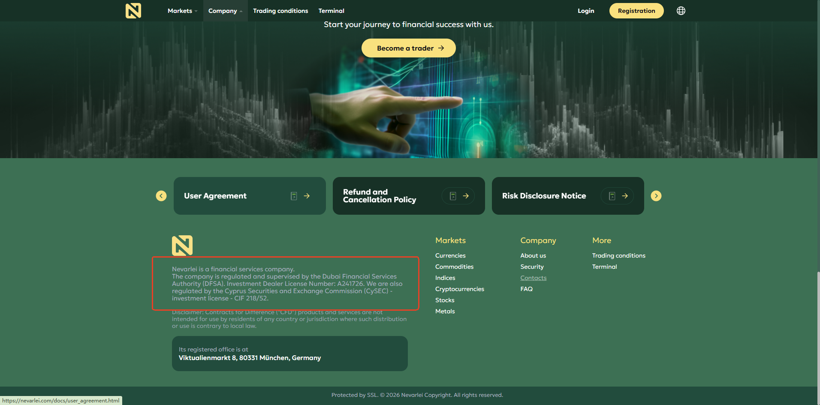Expand the Company dropdown menu

pos(225,11)
